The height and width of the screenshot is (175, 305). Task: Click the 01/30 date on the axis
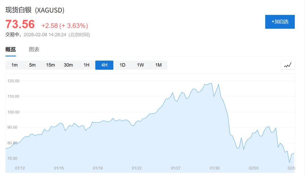pos(215,168)
